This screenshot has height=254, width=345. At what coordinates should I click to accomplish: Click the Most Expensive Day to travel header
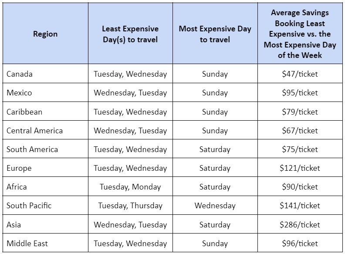click(215, 34)
